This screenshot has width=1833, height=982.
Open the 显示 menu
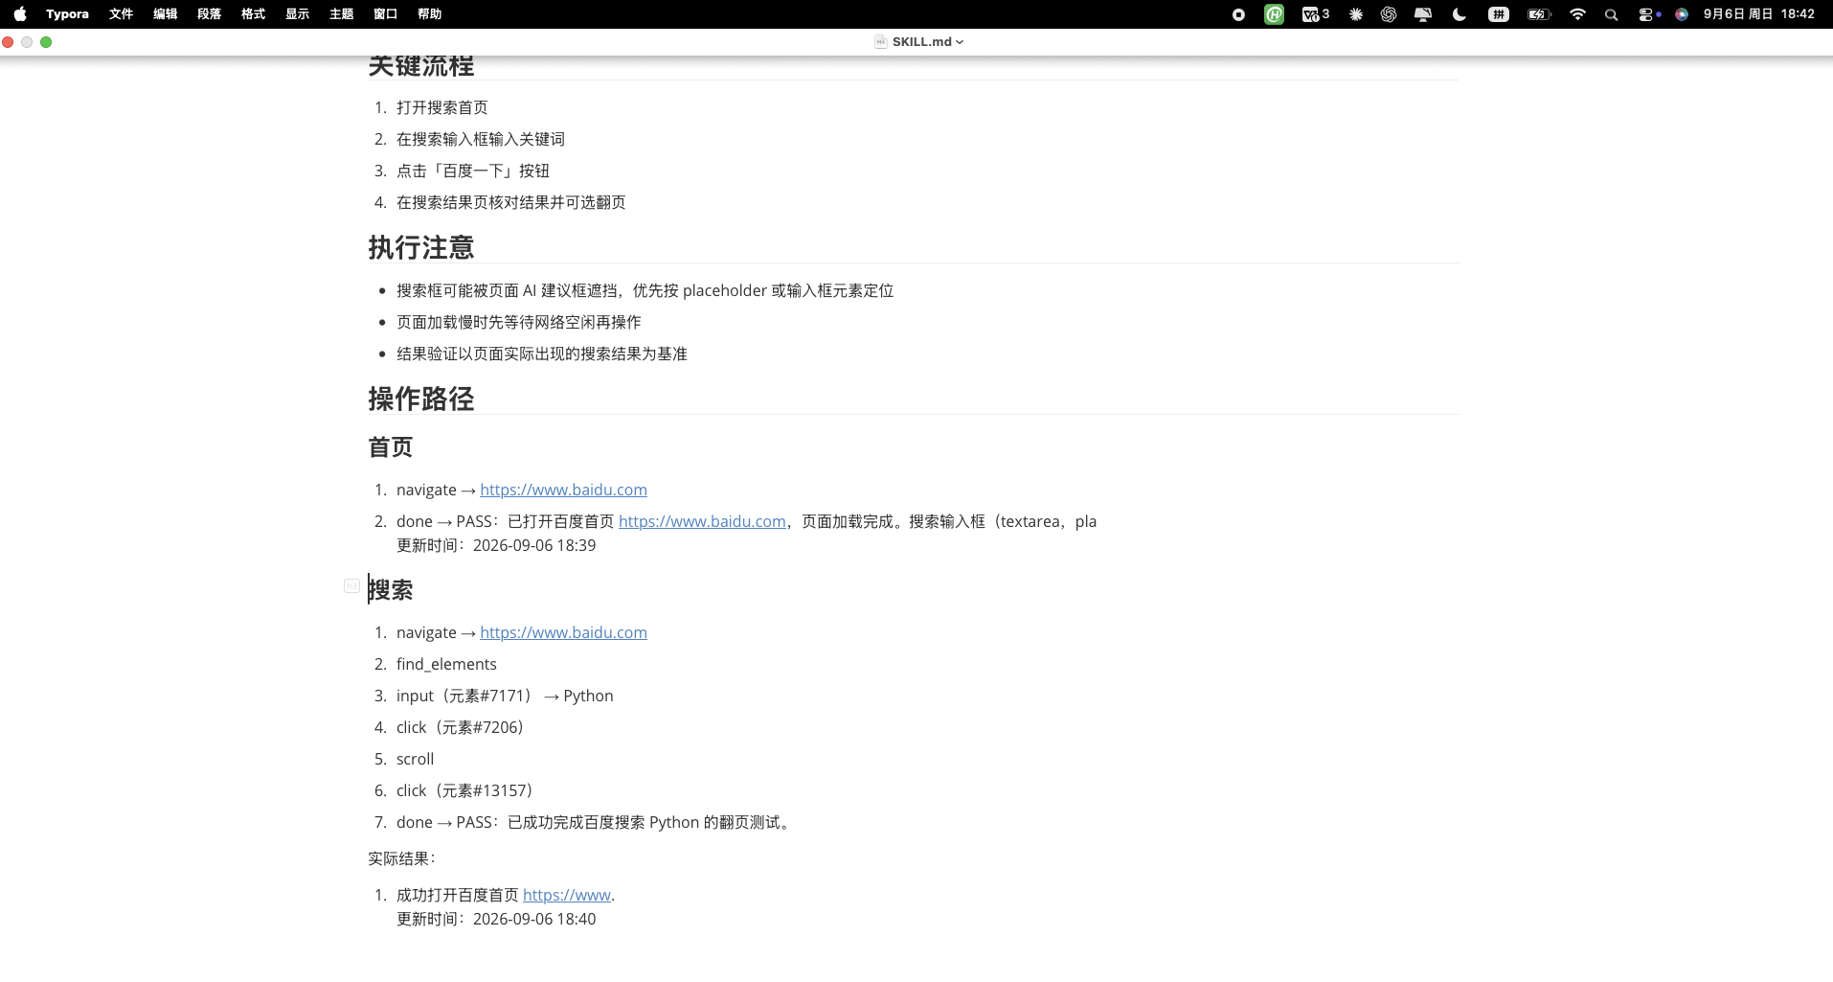point(297,14)
